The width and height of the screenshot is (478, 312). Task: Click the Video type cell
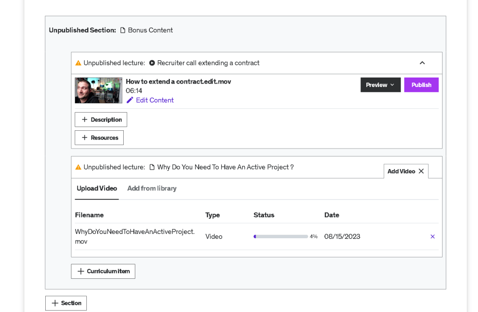coord(214,236)
